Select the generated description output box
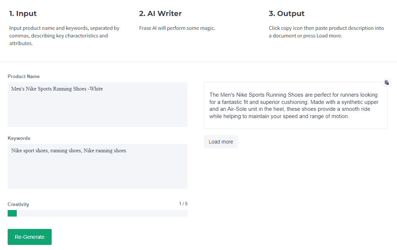 295,105
